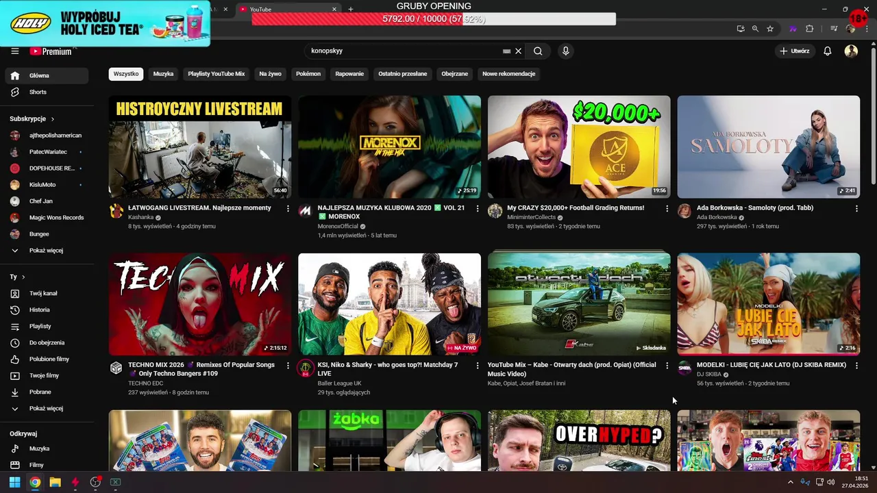The height and width of the screenshot is (493, 877).
Task: Open options menu for Ada Borkowska Samoloty video
Action: pos(856,209)
